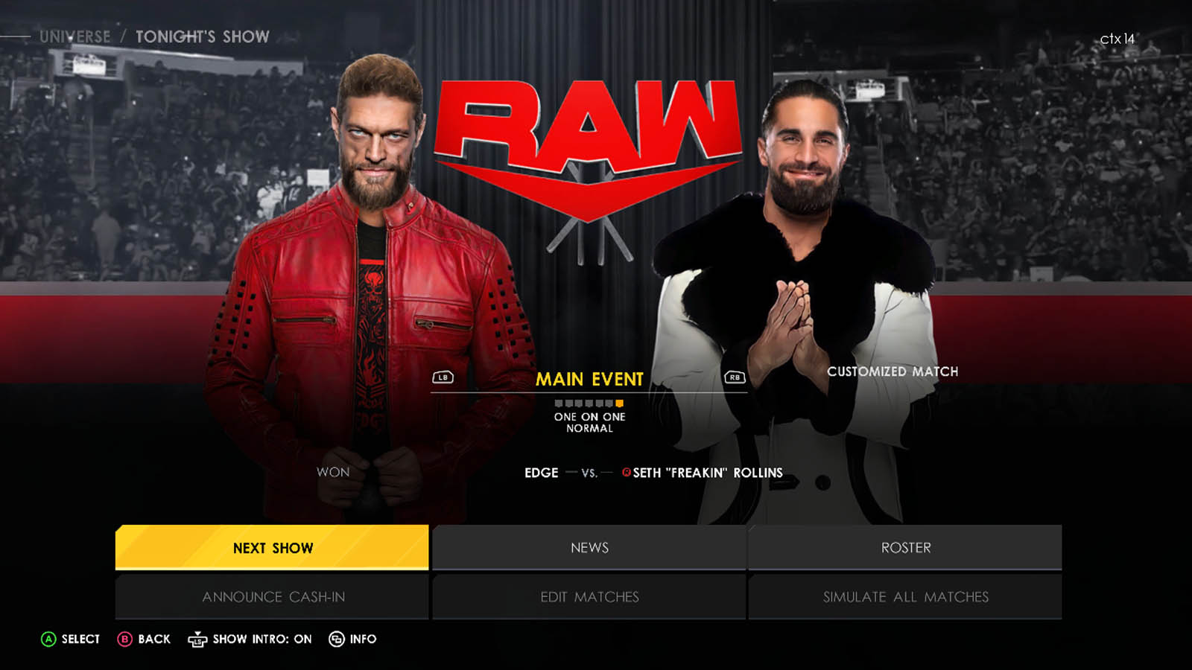Open the Roster menu
The height and width of the screenshot is (670, 1192).
(905, 547)
